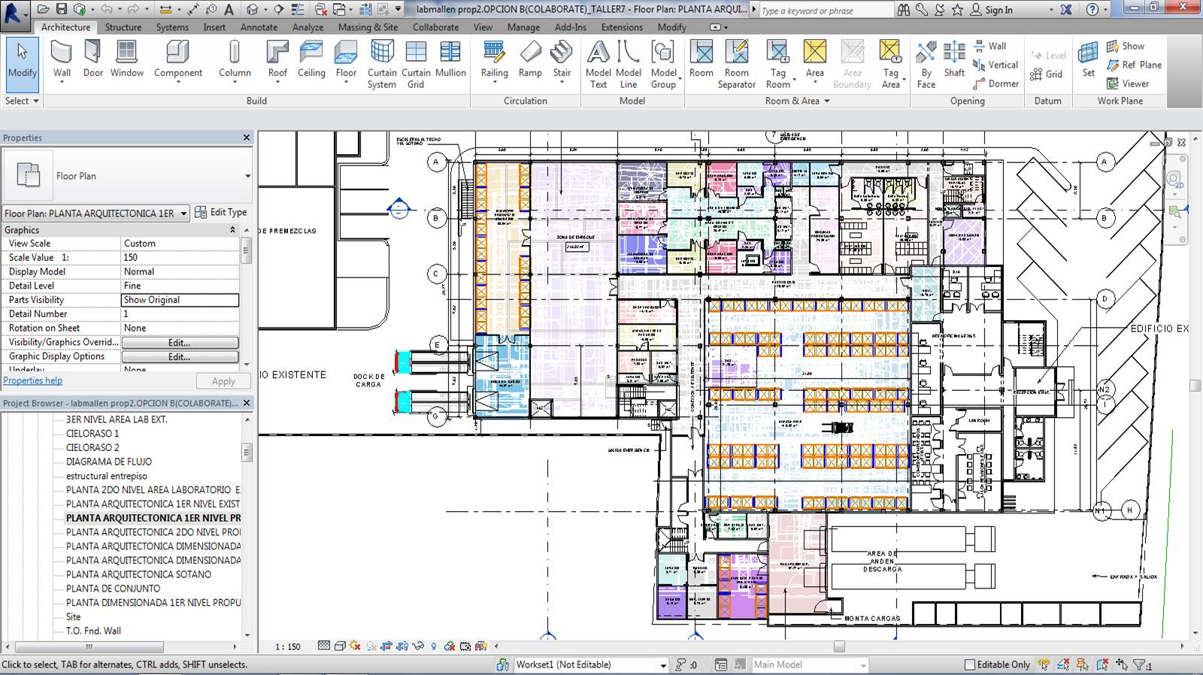Image resolution: width=1203 pixels, height=675 pixels.
Task: Select the Mullion tool
Action: [450, 60]
